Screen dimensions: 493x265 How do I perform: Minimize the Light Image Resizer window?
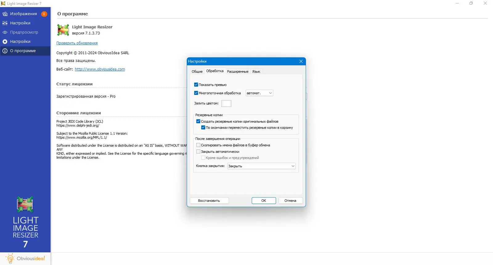(x=457, y=3)
